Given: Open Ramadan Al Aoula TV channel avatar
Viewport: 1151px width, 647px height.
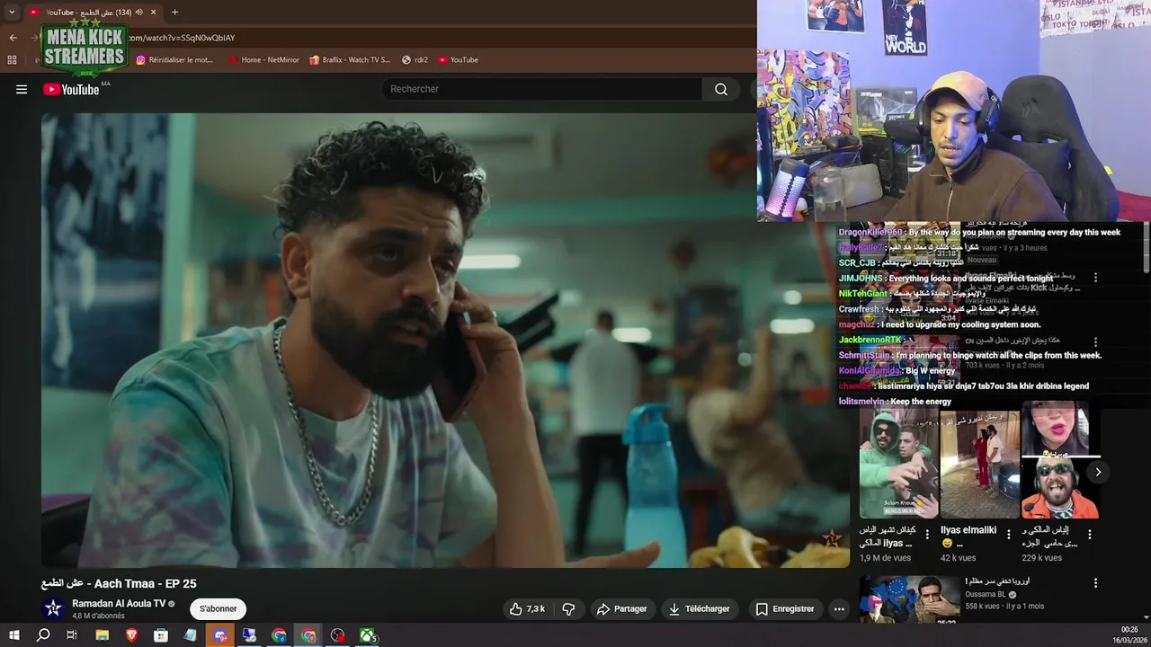Looking at the screenshot, I should pyautogui.click(x=53, y=608).
